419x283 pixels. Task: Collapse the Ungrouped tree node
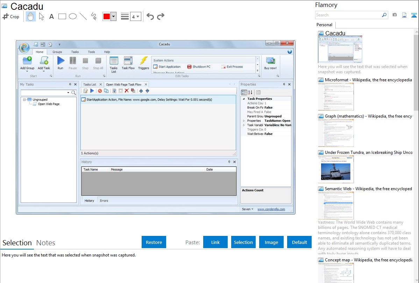tap(24, 99)
